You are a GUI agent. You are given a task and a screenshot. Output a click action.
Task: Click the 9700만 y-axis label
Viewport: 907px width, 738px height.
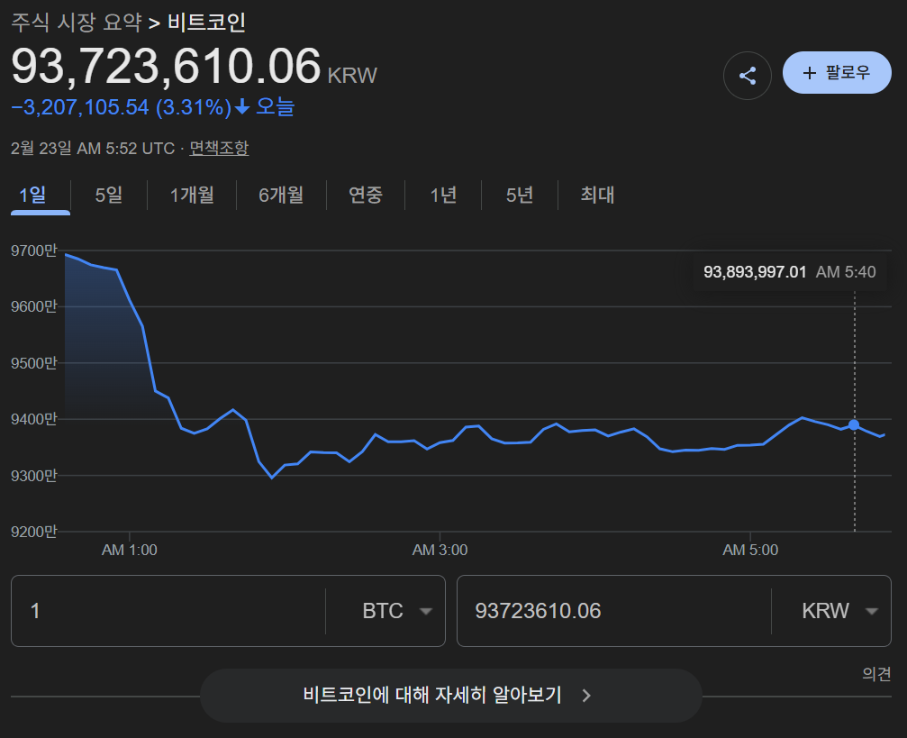click(34, 251)
